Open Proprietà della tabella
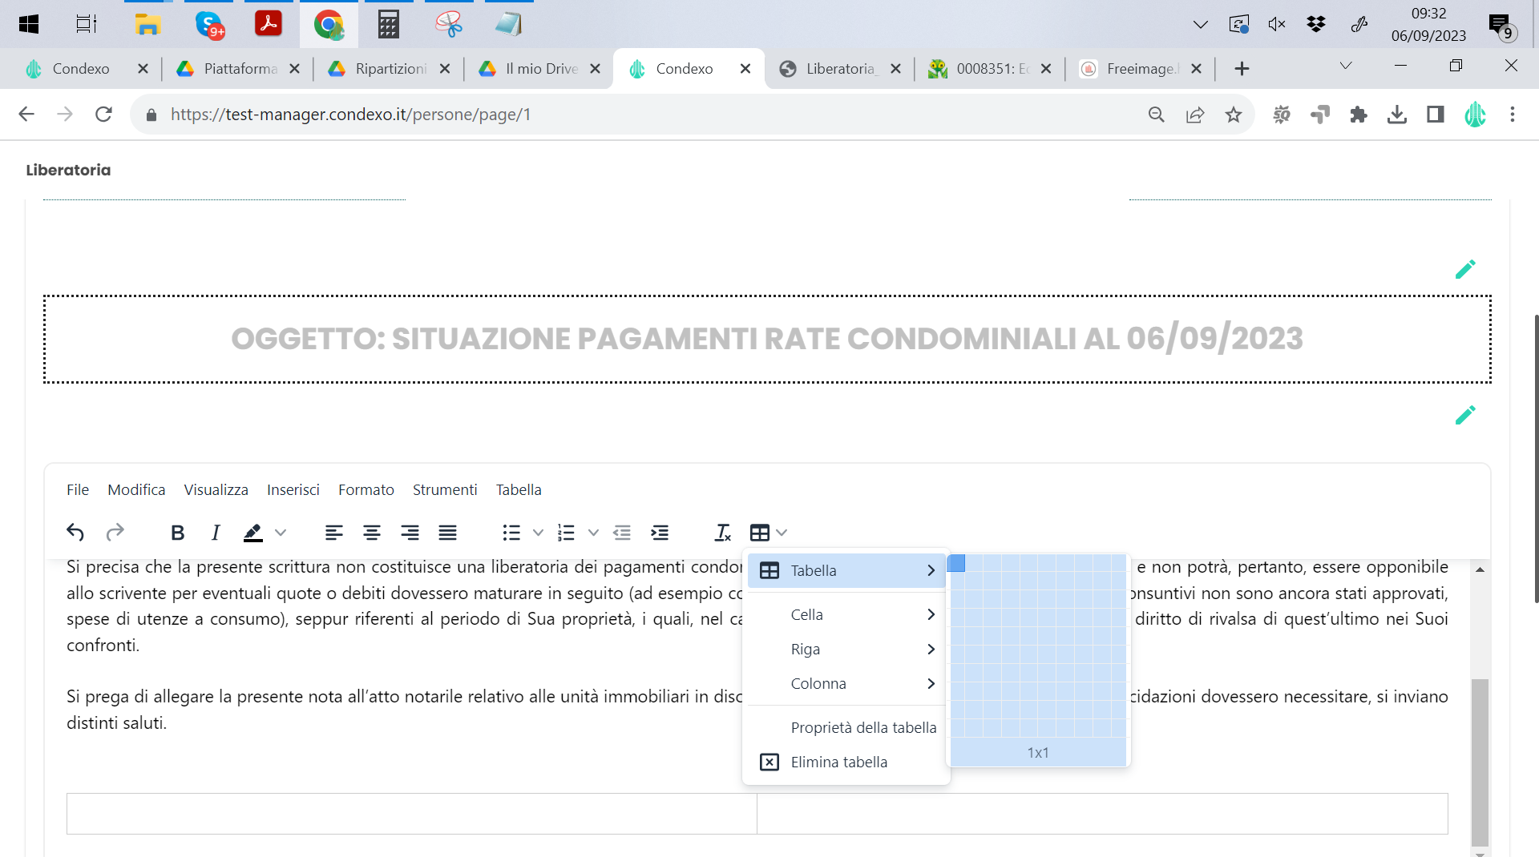This screenshot has width=1539, height=865. click(x=846, y=727)
